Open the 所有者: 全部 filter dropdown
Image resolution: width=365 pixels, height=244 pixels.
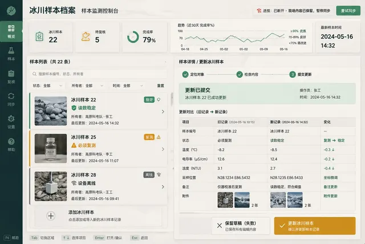[x=87, y=86]
